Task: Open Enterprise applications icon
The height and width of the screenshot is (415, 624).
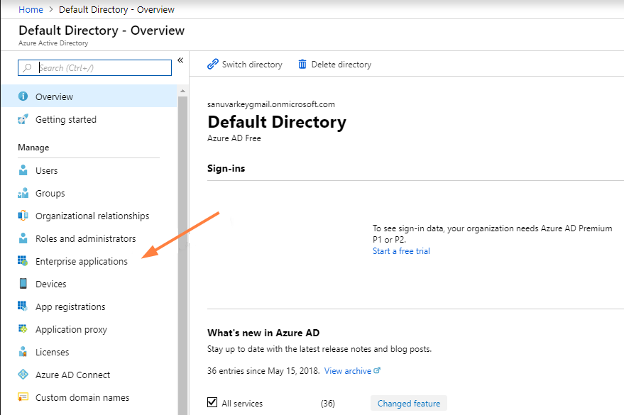Action: point(23,261)
